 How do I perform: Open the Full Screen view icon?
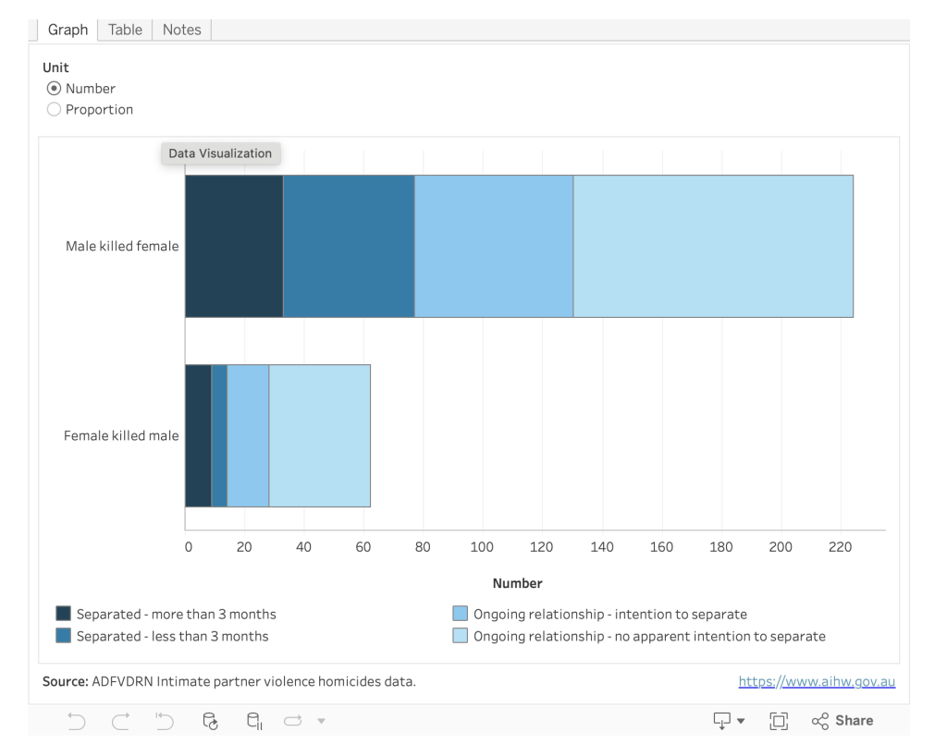pyautogui.click(x=779, y=721)
